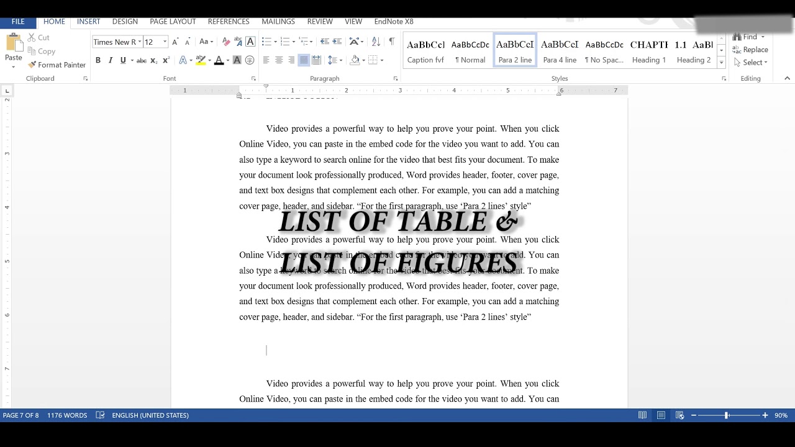
Task: Click the proofing errors status icon
Action: click(x=100, y=415)
